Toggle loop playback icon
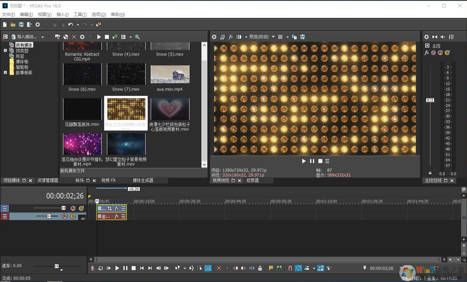Screen dimensions: 467x282 coord(100,268)
